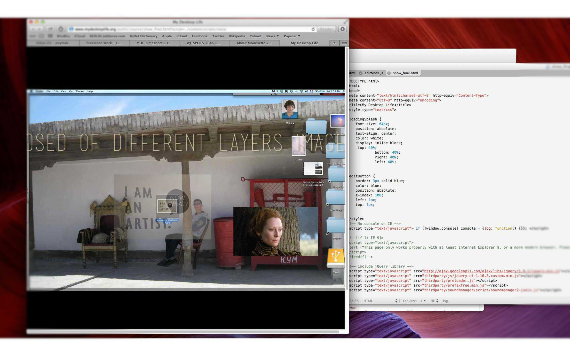
Task: Click Safari's horizontal scrollbar at bottom
Action: 183,331
